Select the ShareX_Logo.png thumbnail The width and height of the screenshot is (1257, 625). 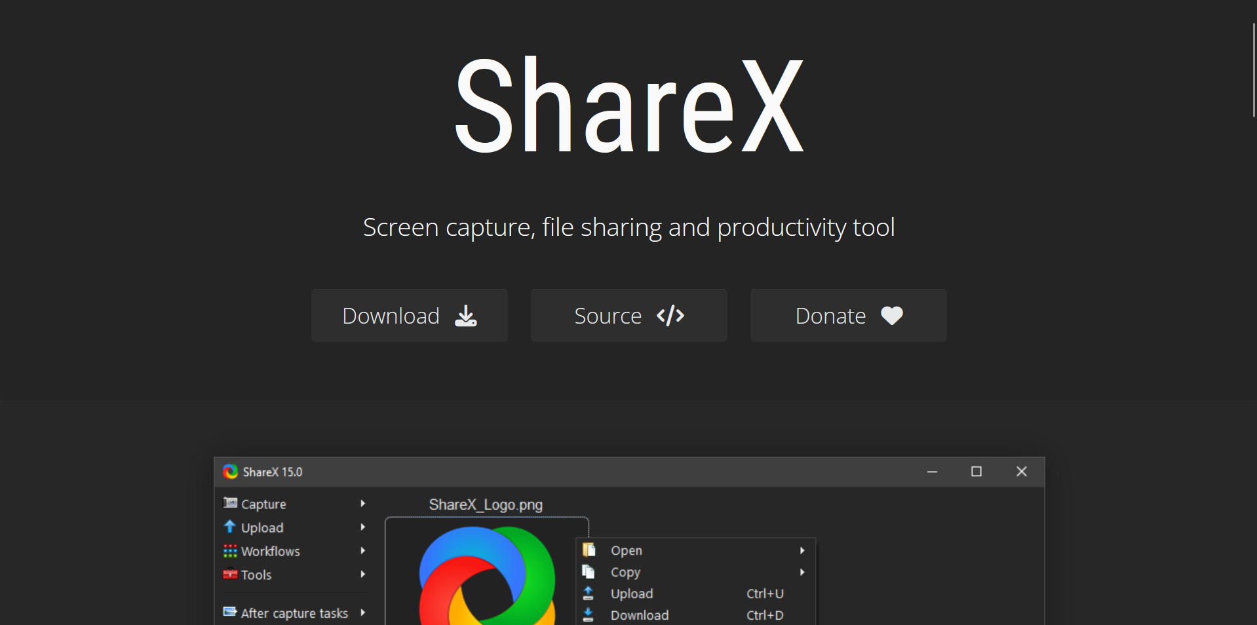[x=486, y=573]
